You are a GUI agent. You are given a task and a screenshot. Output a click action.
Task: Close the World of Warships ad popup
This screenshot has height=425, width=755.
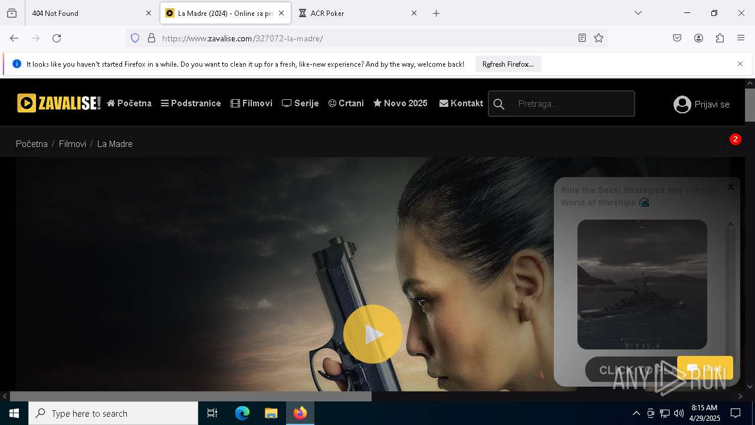(731, 187)
